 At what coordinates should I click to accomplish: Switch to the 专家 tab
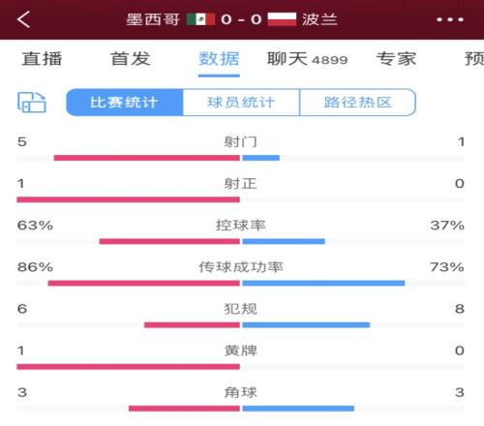(396, 59)
